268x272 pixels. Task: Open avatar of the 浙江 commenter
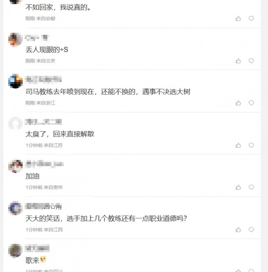click(x=15, y=81)
